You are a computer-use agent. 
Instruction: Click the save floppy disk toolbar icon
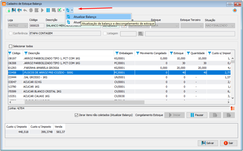point(14,10)
